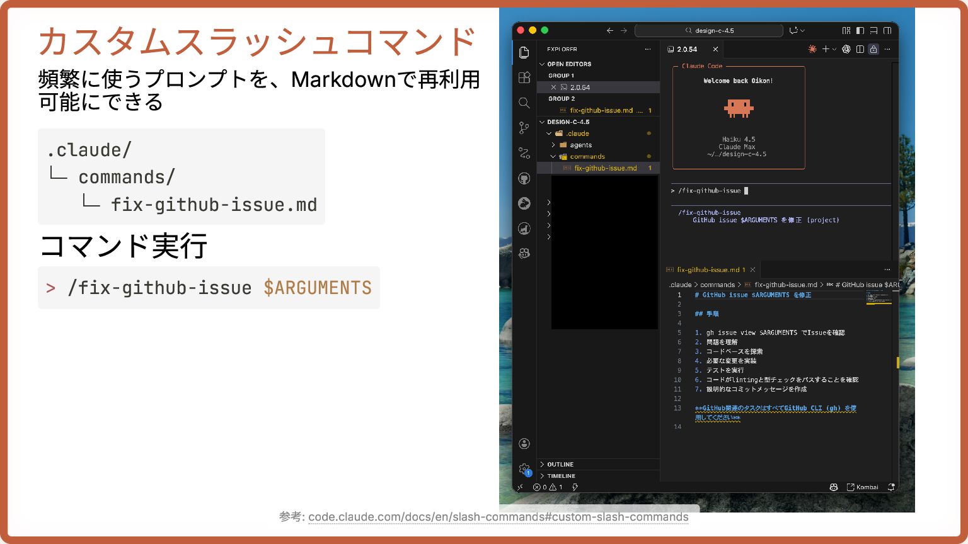968x544 pixels.
Task: Click the '## 手順' heading in editor
Action: [706, 314]
